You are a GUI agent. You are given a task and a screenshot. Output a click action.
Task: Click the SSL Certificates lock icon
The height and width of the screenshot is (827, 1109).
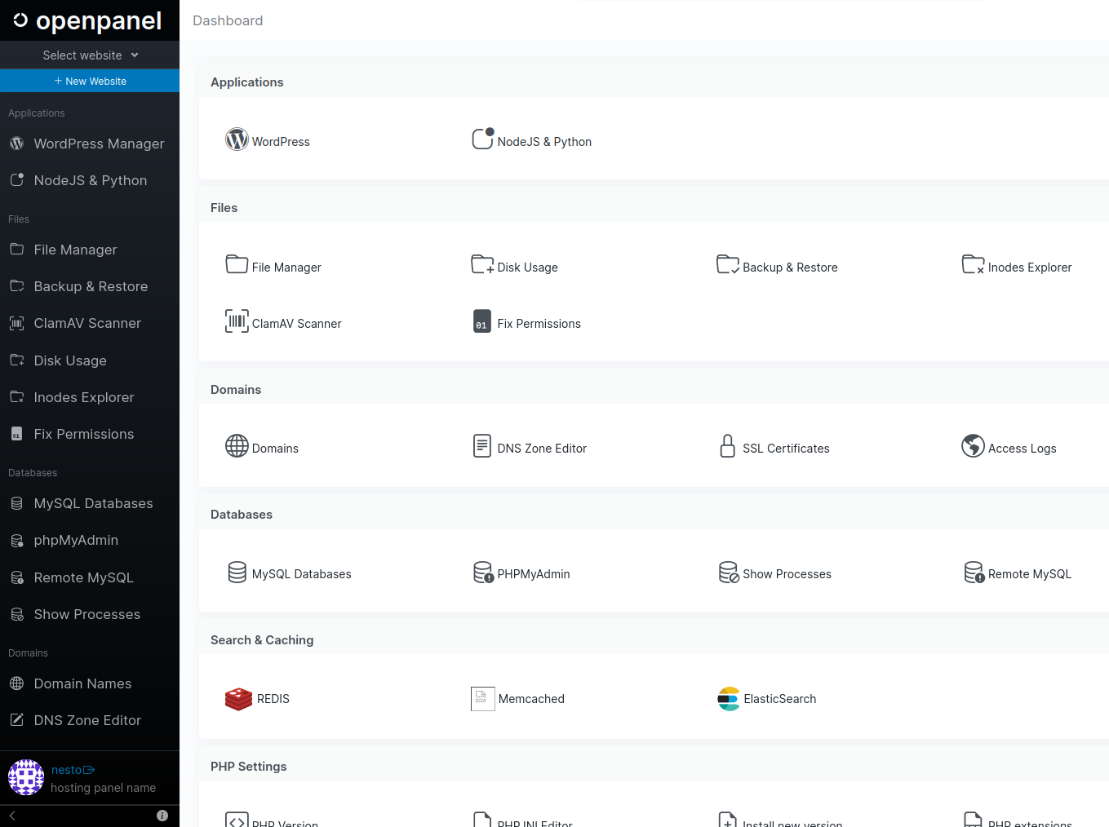pyautogui.click(x=728, y=446)
